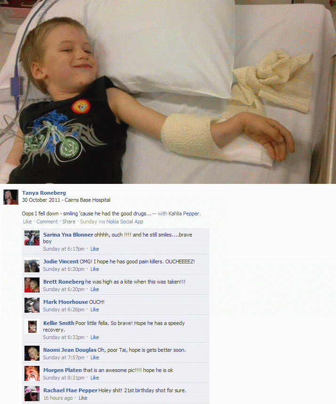Open tagged Kahlia Pepper's profile
336x404 pixels.
click(184, 214)
